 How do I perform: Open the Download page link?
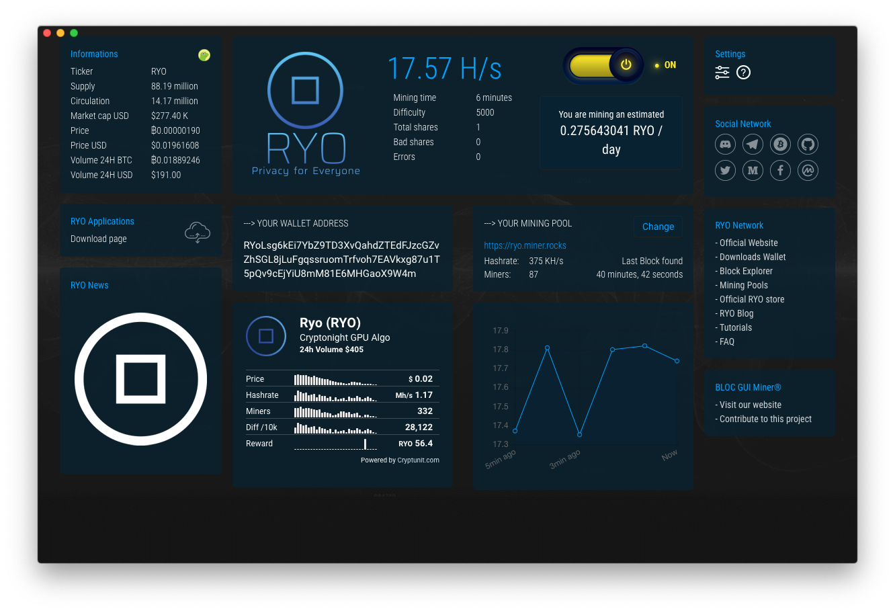tap(99, 239)
